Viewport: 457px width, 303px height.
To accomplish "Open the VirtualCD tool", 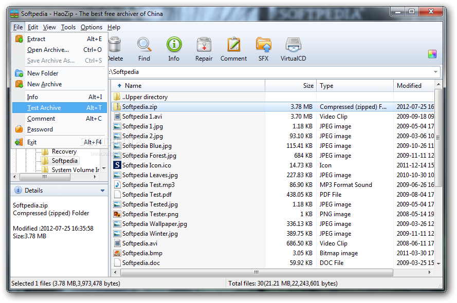I will [293, 45].
